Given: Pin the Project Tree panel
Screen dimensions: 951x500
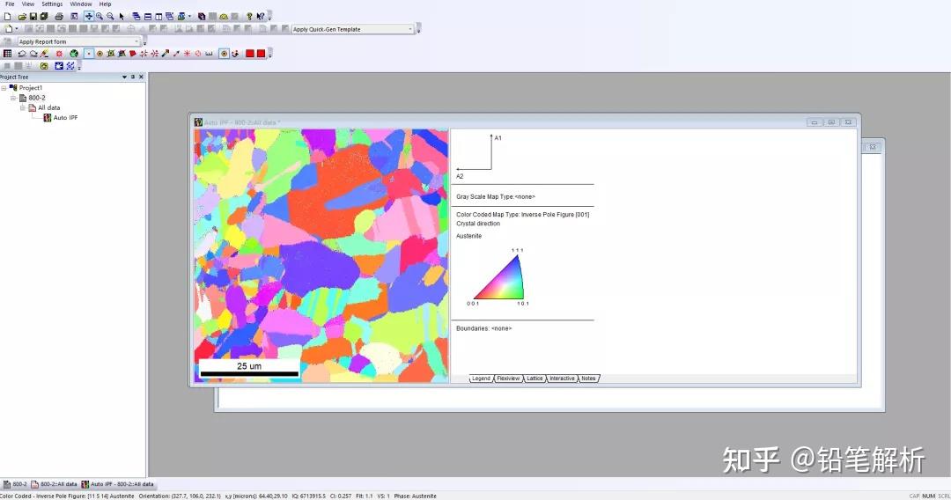Looking at the screenshot, I should 133,77.
